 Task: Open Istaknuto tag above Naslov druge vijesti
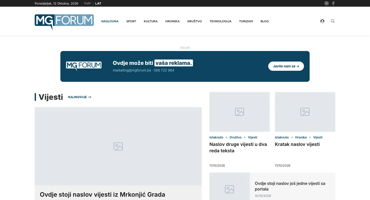[216, 137]
